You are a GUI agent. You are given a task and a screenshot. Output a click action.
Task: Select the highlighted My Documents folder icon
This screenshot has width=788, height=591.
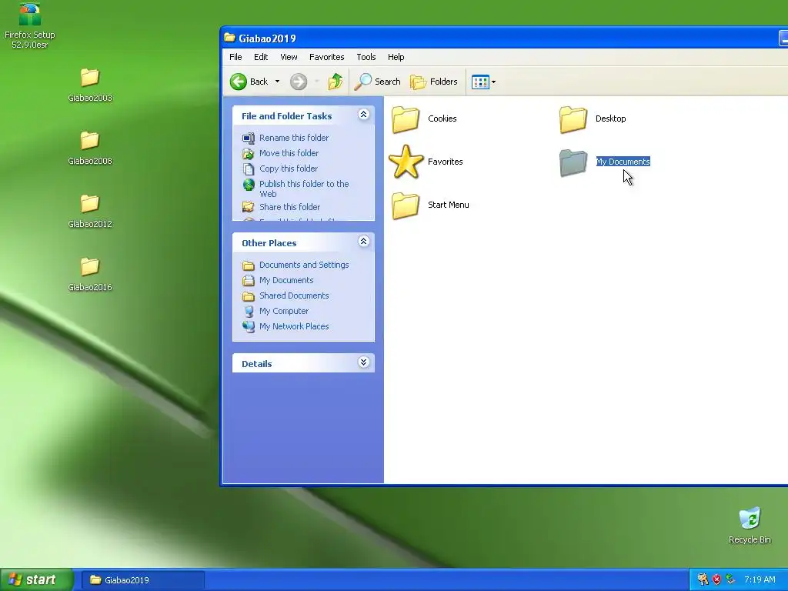(573, 162)
